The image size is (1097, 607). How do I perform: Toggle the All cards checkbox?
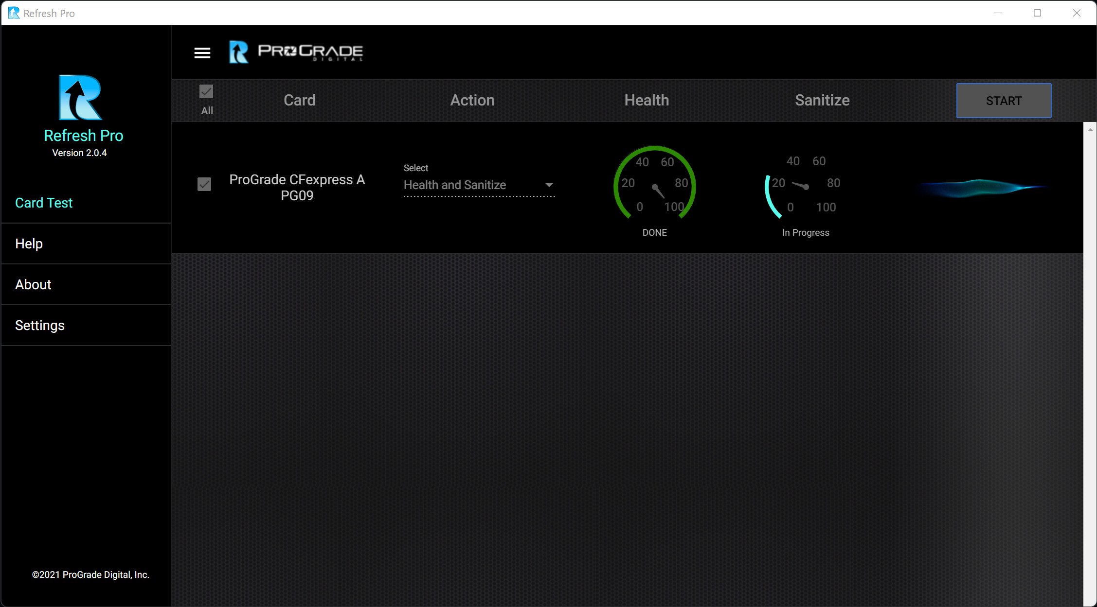pyautogui.click(x=206, y=92)
